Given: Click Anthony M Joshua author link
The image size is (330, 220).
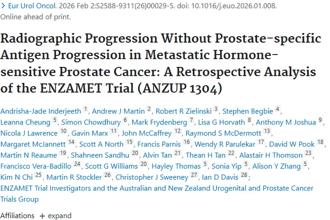Looking at the screenshot, I should point(286,122).
